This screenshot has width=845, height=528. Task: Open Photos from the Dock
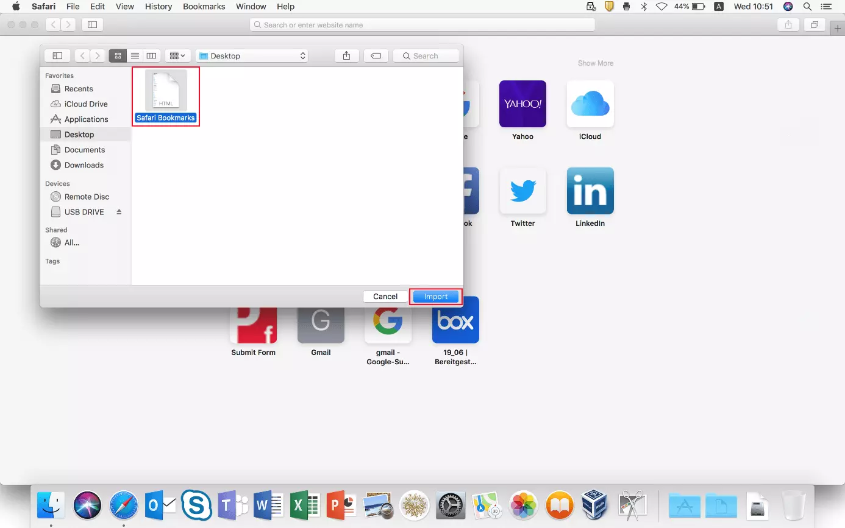523,505
